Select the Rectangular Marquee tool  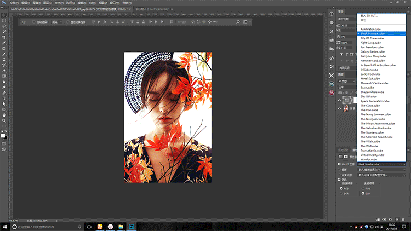[x=4, y=21]
